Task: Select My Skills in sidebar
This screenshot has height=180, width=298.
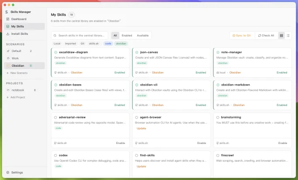Action: click(25, 26)
